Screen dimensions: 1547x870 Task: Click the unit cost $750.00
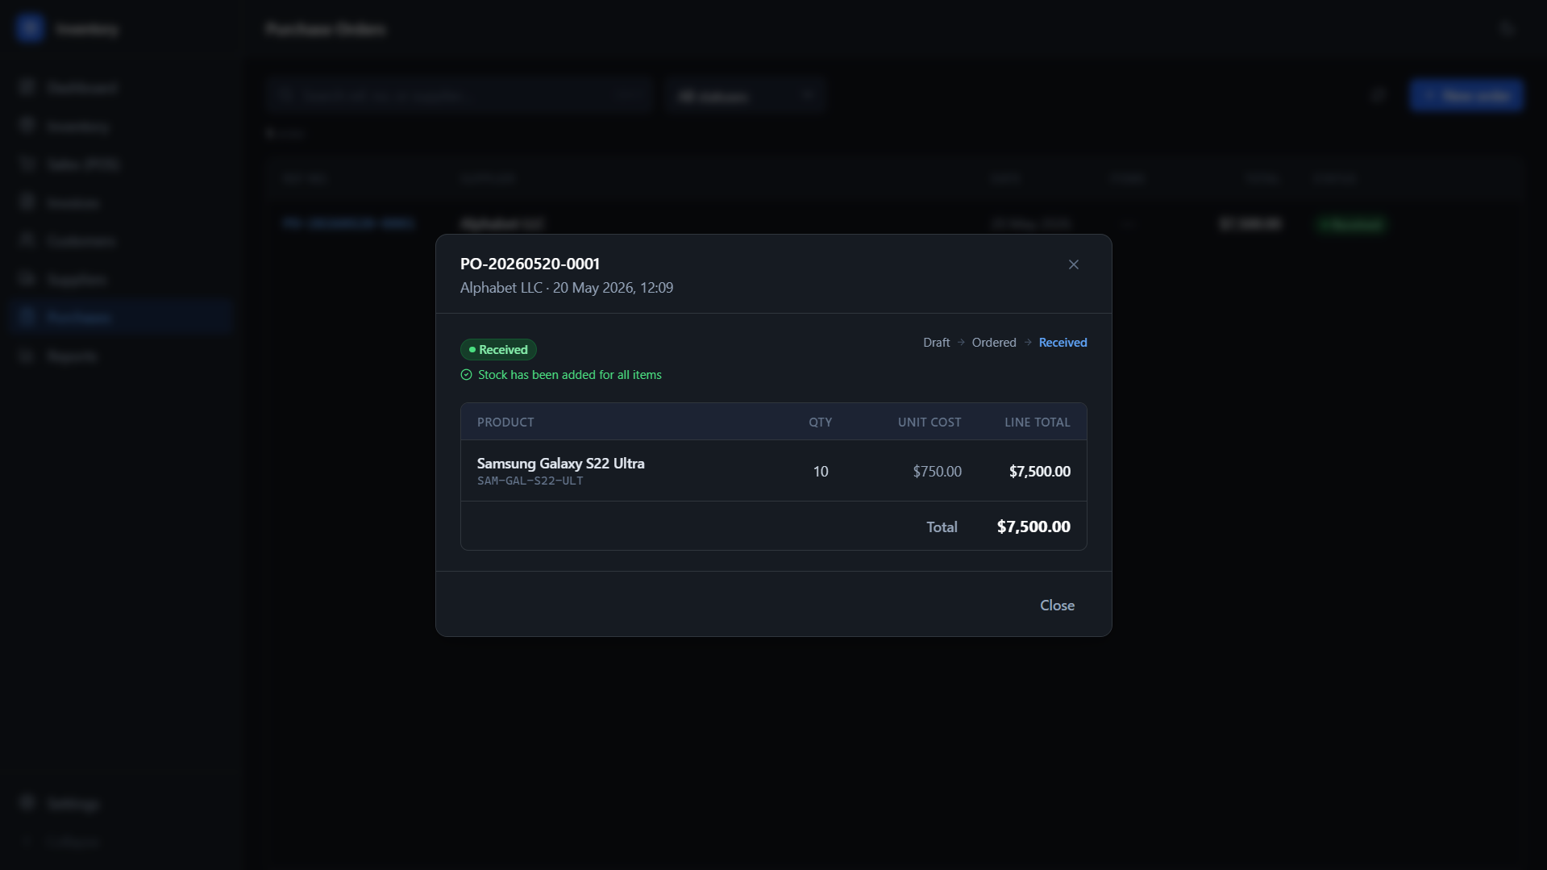937,471
